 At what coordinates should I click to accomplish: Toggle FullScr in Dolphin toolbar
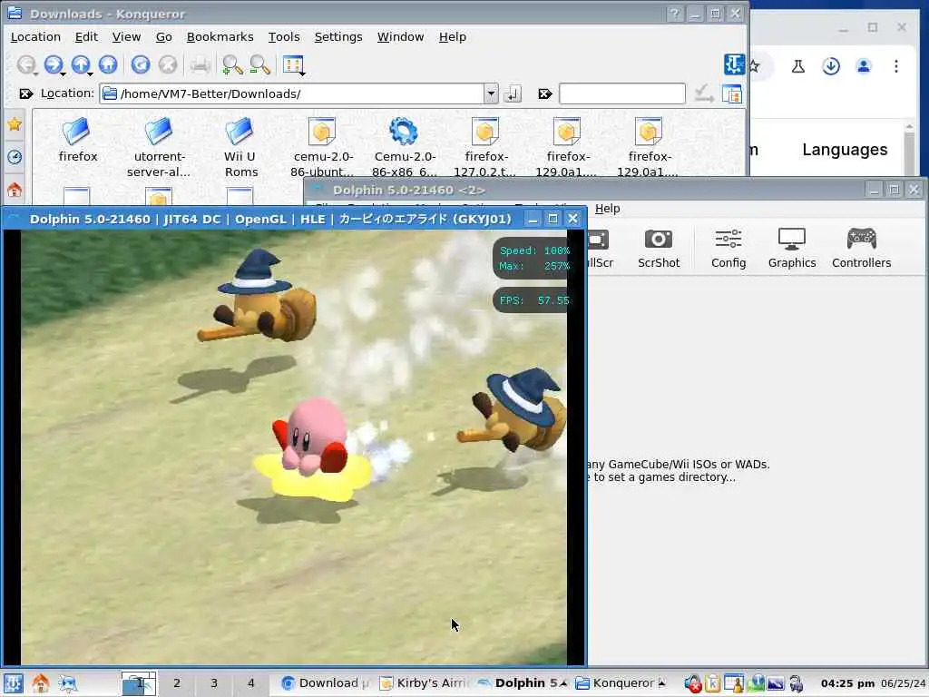pyautogui.click(x=600, y=249)
